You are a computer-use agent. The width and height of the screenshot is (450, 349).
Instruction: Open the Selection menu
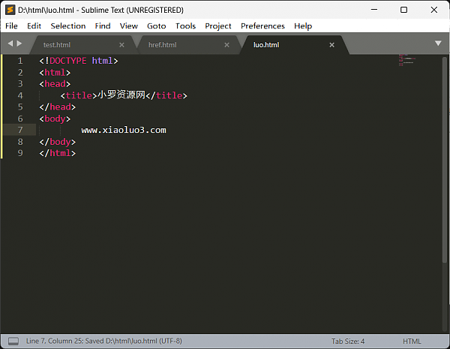coord(68,26)
